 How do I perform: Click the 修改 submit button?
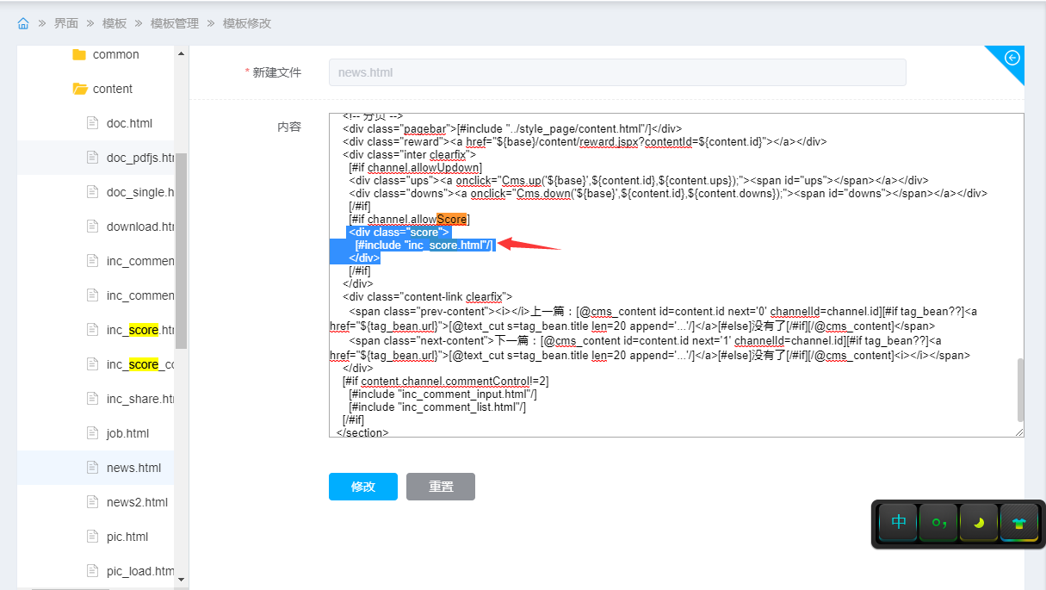(x=362, y=487)
